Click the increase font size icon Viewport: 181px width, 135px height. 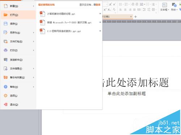click(x=110, y=5)
